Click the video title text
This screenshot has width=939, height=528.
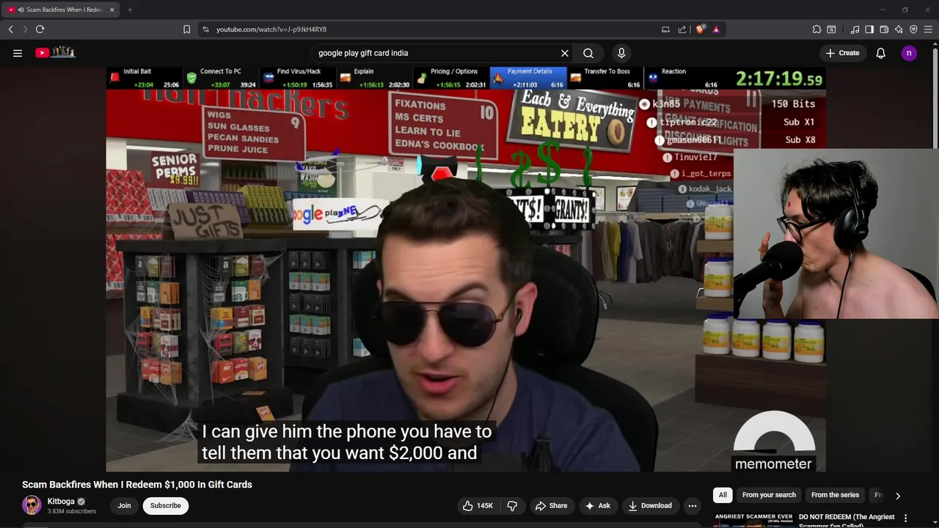point(137,485)
